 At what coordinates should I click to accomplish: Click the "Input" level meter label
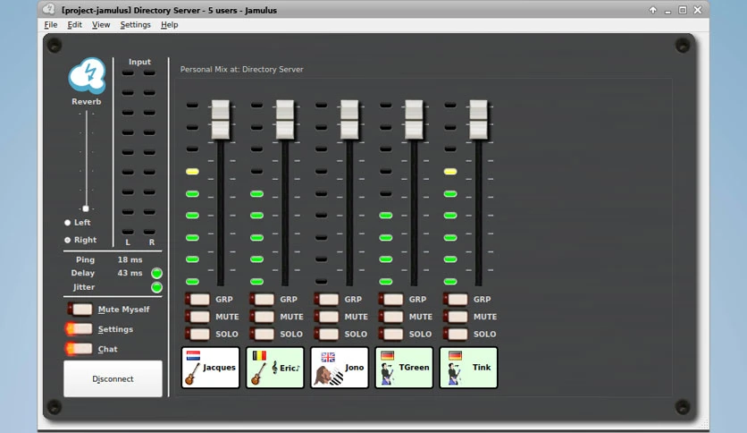pyautogui.click(x=139, y=62)
